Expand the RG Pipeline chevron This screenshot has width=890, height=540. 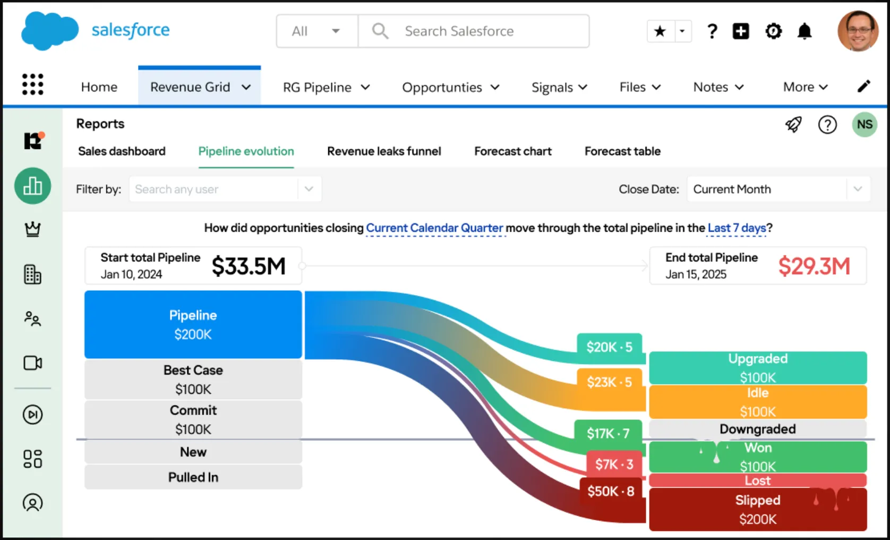coord(365,87)
